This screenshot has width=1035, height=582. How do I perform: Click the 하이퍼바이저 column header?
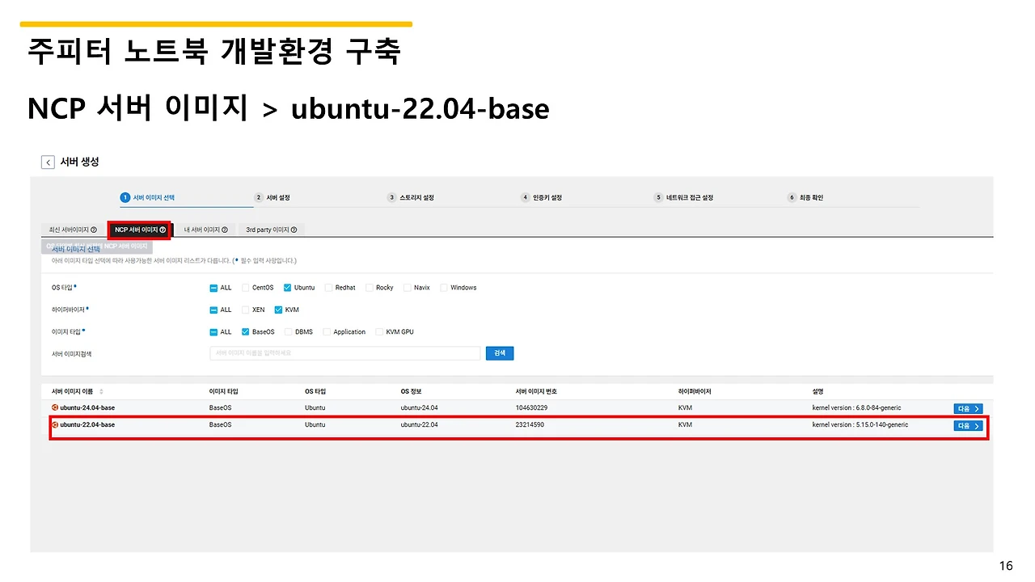tap(695, 391)
